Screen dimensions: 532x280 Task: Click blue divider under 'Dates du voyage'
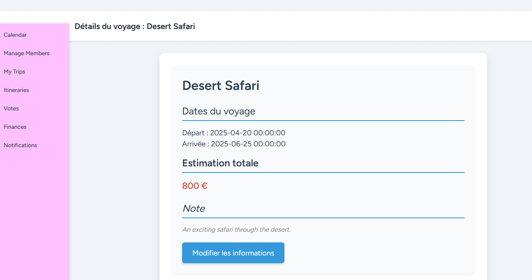tap(323, 121)
